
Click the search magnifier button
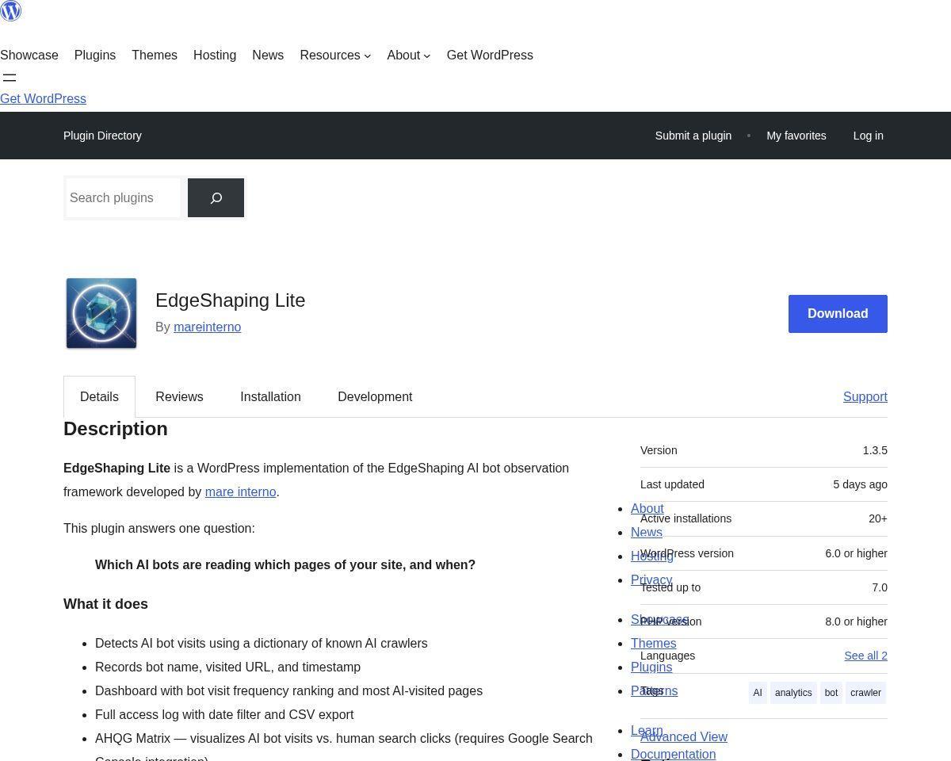point(216,197)
